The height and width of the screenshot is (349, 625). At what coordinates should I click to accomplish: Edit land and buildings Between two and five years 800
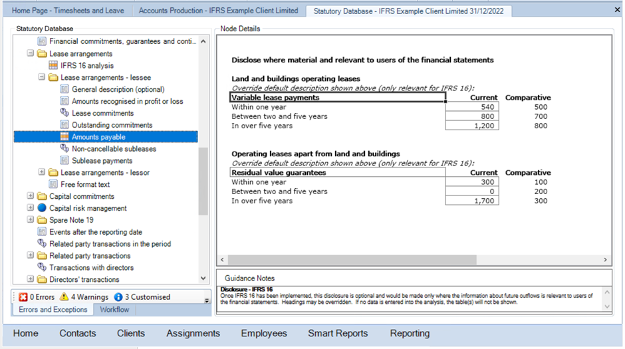(x=472, y=116)
